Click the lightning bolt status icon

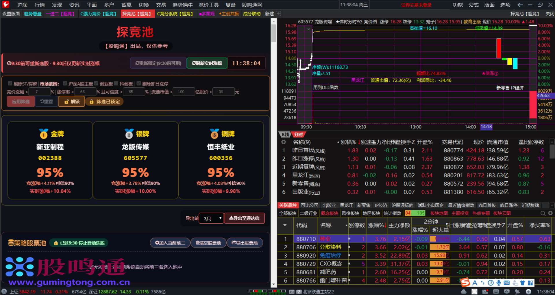pos(528,292)
